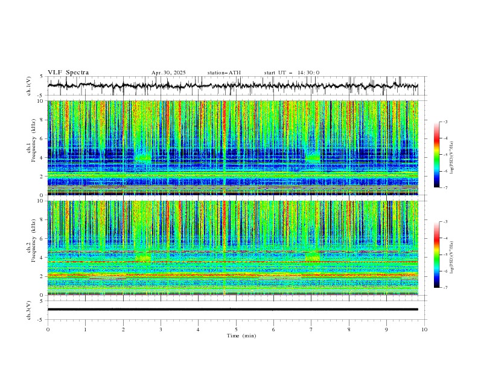Click the ch.3 flat black voltage trace
Viewport: 478px width, 370px height.
pyautogui.click(x=232, y=310)
